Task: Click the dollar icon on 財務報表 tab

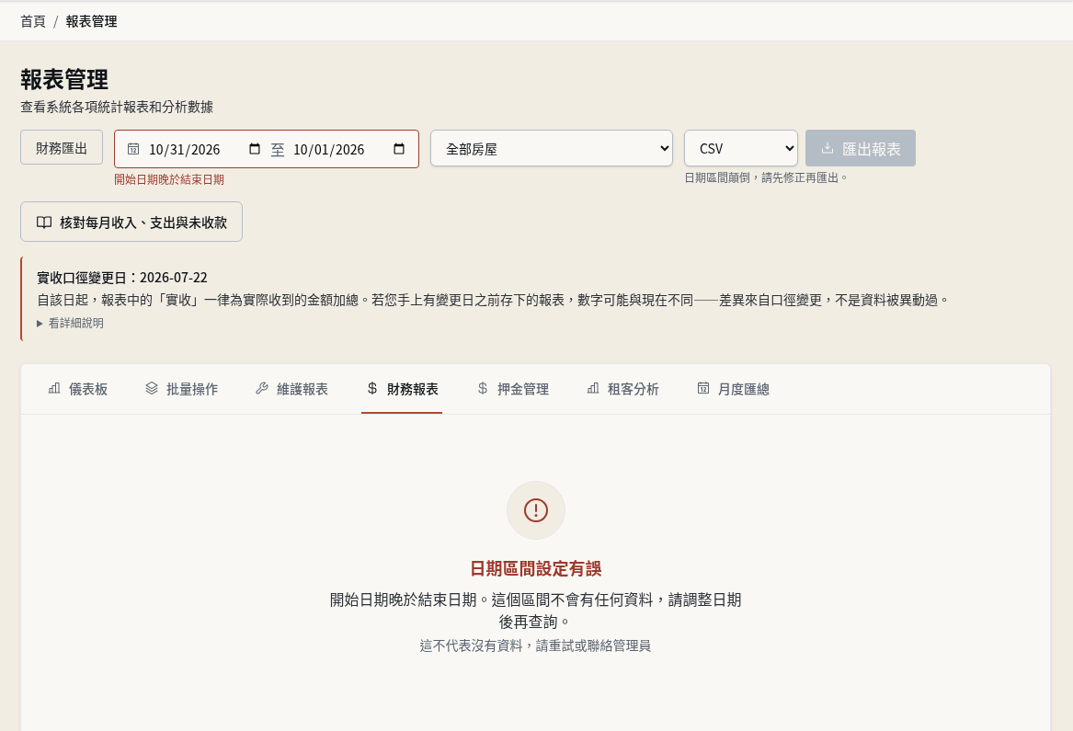Action: tap(372, 389)
